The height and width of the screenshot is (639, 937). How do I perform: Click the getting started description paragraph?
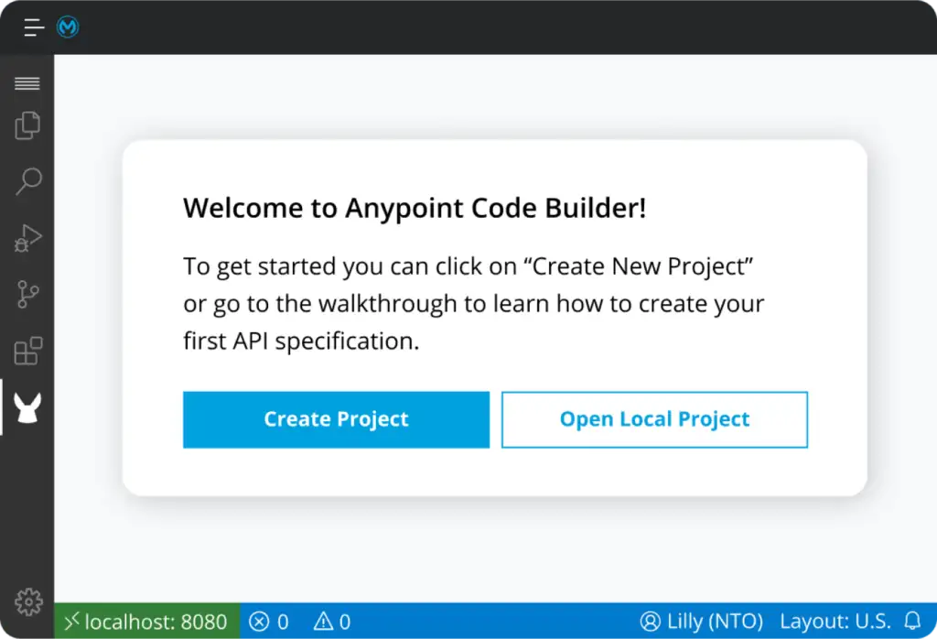click(473, 303)
